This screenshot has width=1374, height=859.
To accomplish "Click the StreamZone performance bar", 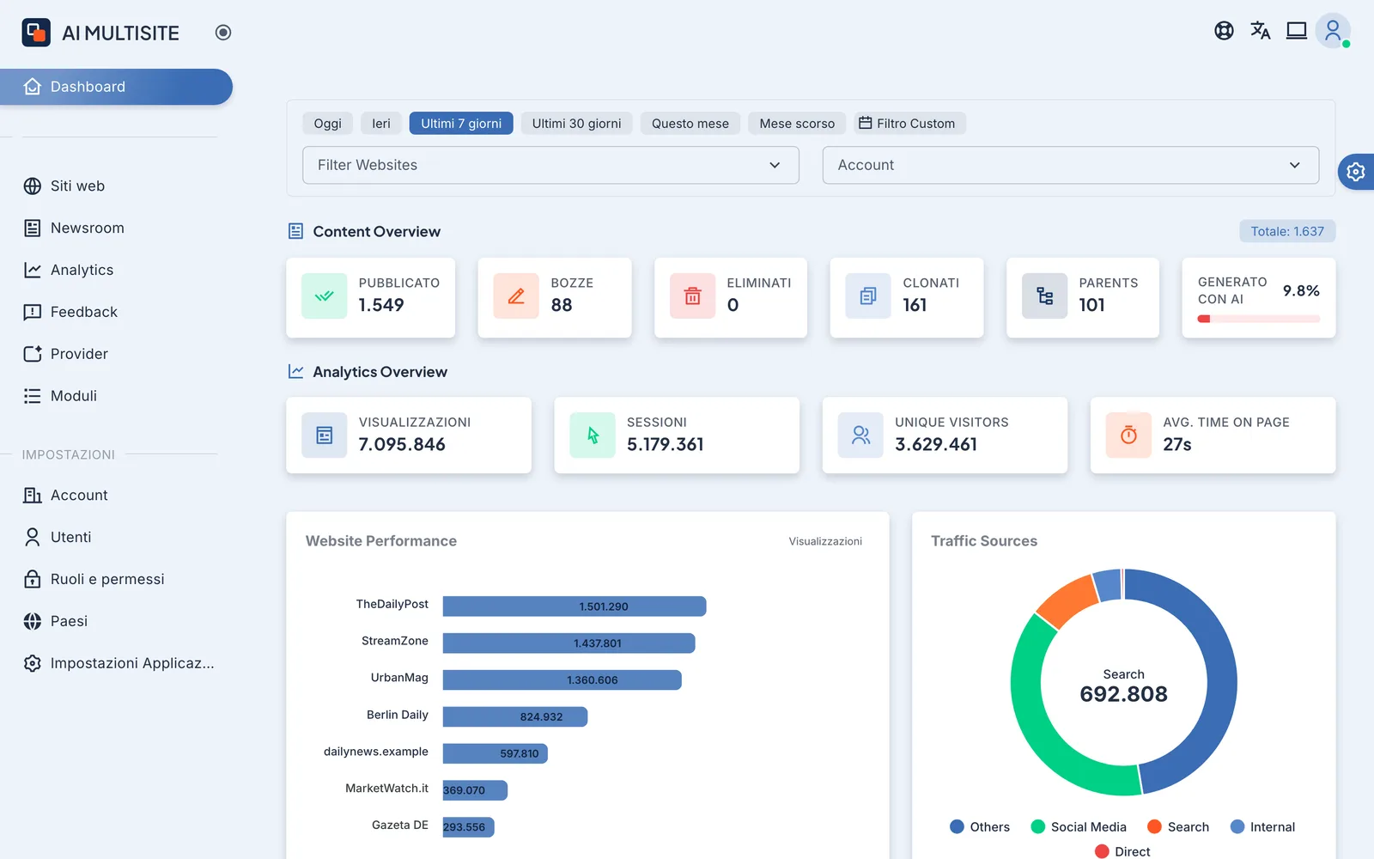I will tap(569, 643).
